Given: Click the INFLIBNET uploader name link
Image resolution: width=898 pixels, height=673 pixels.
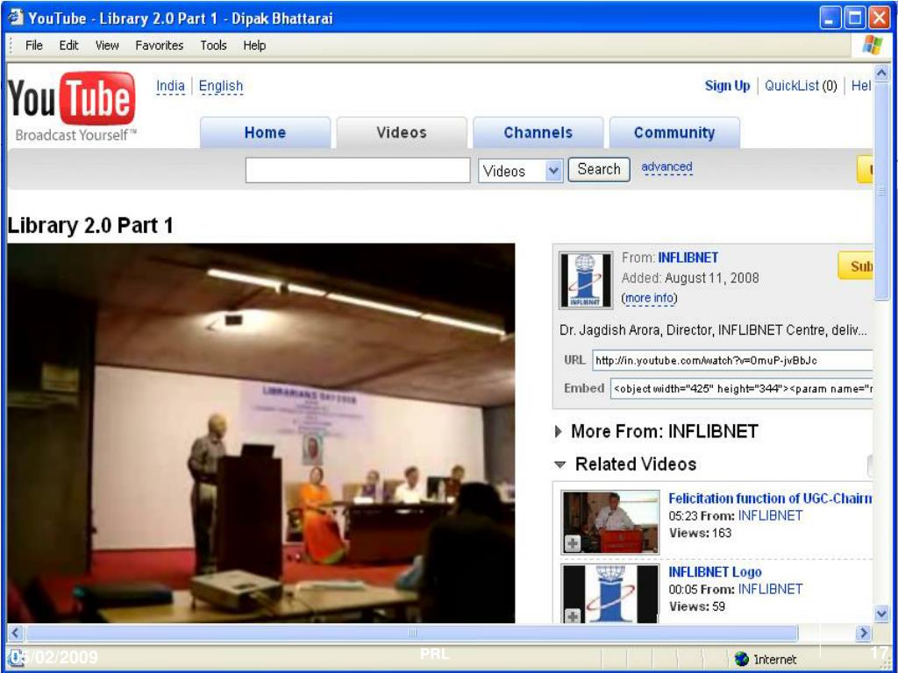Looking at the screenshot, I should point(688,258).
